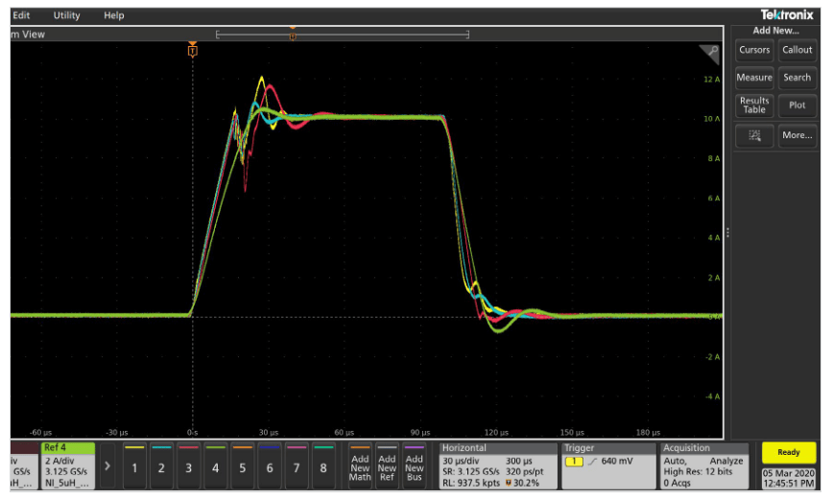
Task: Open the Help menu
Action: (114, 15)
